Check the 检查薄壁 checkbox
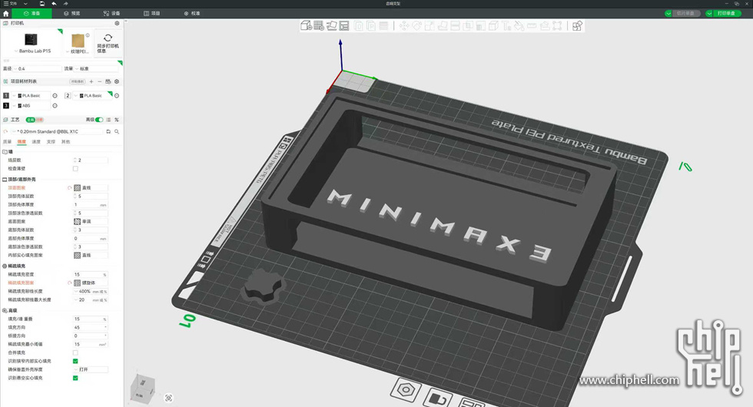This screenshot has height=407, width=753. [75, 168]
